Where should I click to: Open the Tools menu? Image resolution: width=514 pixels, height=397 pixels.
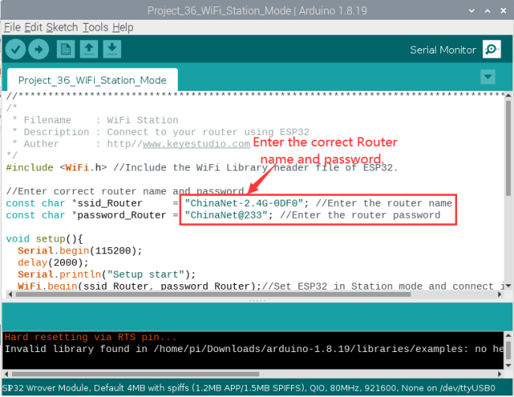tap(95, 27)
